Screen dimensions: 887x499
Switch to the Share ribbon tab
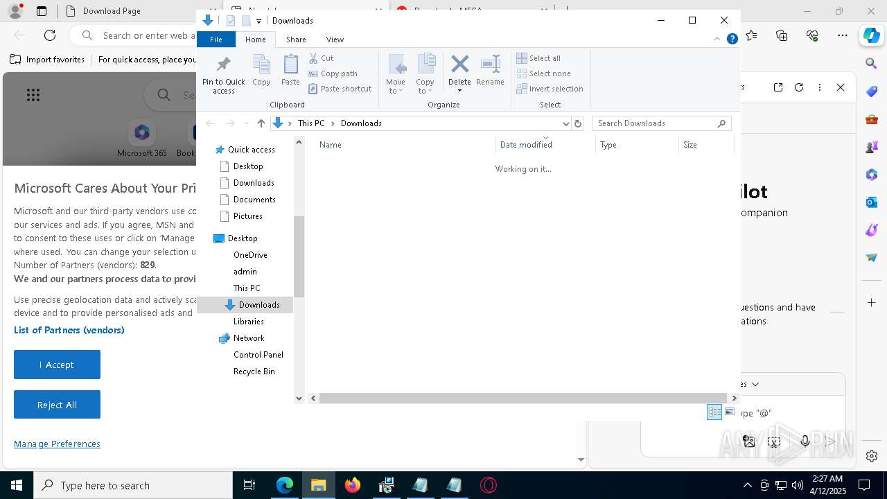296,40
